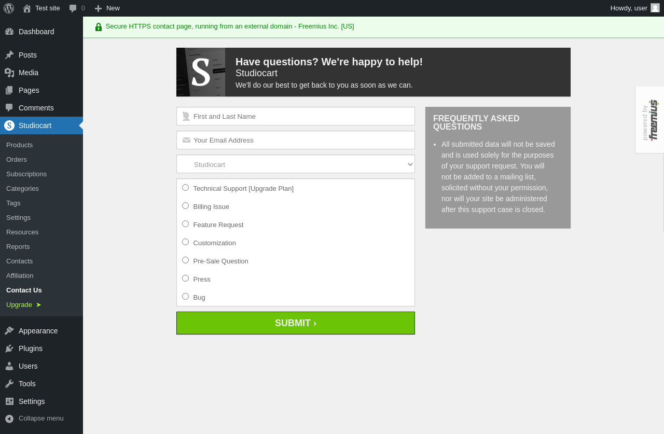This screenshot has height=434, width=664.
Task: Click the Plugins plug icon
Action: [9, 348]
